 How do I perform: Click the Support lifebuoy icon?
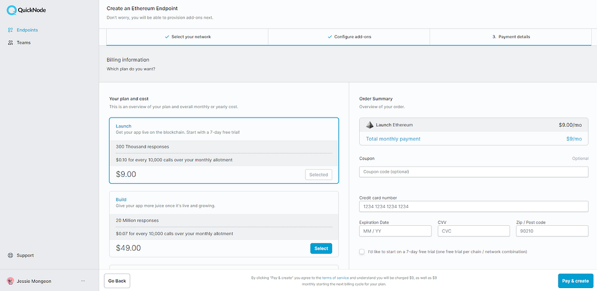click(10, 255)
